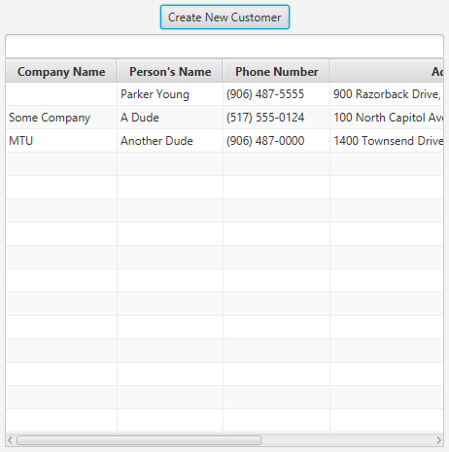449x452 pixels.
Task: Click the horizontal scrollbar right arrow
Action: [x=438, y=440]
